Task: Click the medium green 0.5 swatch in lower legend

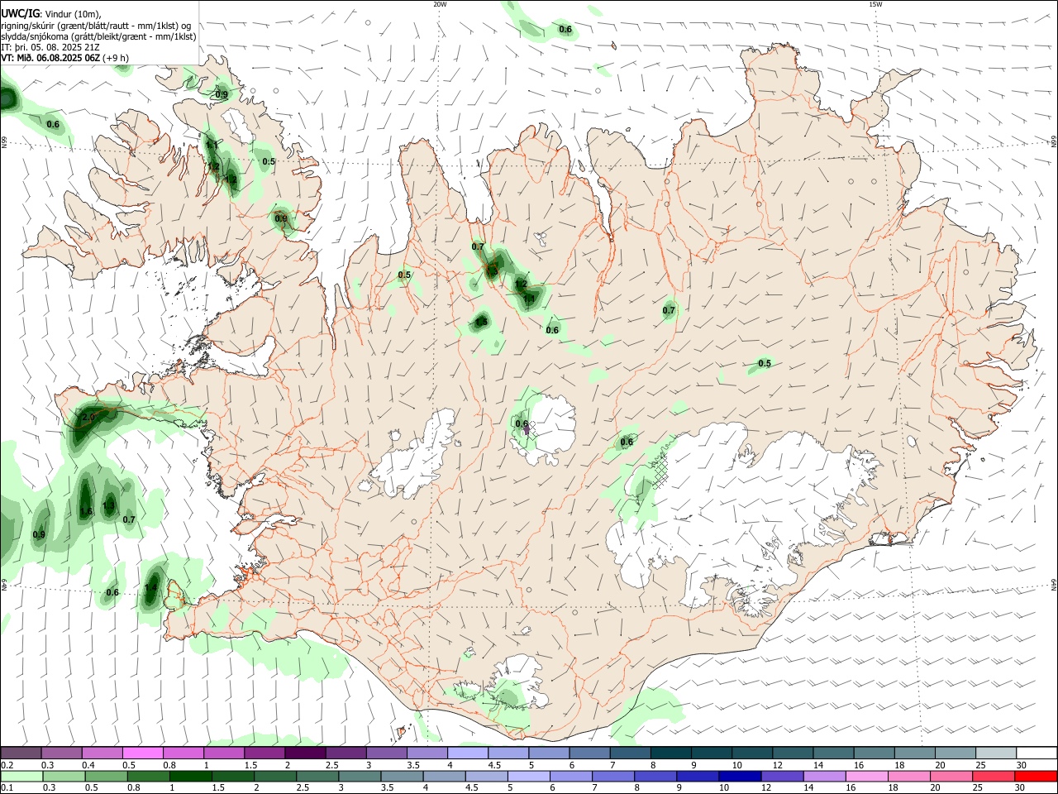Action: (107, 777)
